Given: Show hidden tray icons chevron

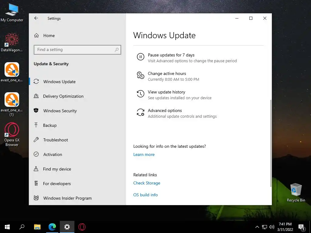Looking at the screenshot, I should (x=257, y=227).
